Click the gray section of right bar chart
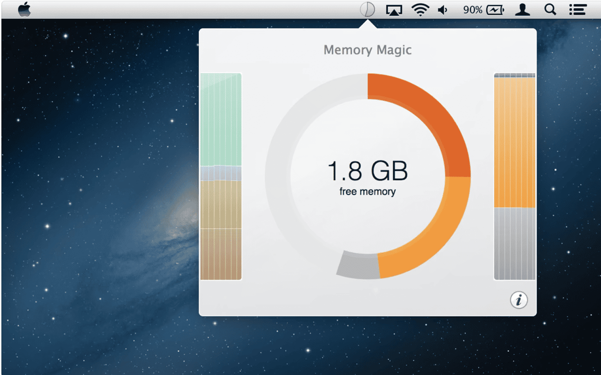This screenshot has height=375, width=601. pos(515,244)
